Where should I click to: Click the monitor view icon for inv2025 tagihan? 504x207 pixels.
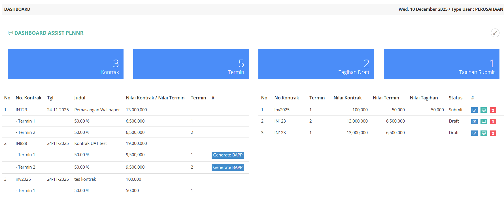click(484, 110)
